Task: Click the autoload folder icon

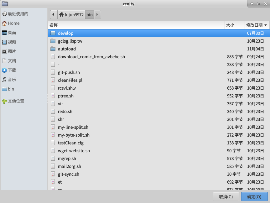Action: [53, 49]
